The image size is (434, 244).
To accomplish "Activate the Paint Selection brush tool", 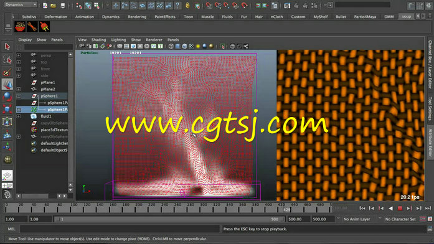I will click(x=7, y=72).
